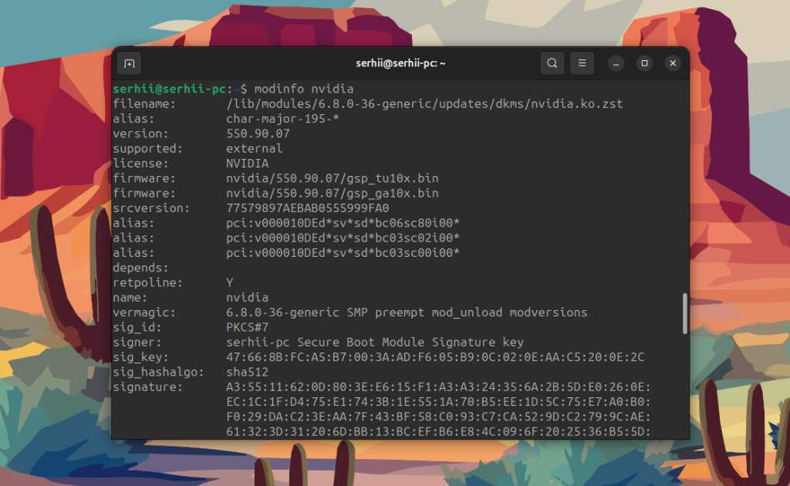The height and width of the screenshot is (486, 790).
Task: Click the terminal scrollbar handle
Action: (x=685, y=314)
